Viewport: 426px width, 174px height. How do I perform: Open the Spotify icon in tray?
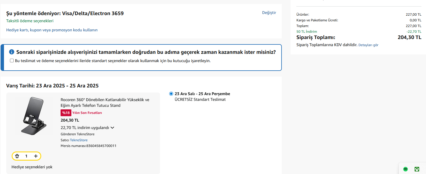(406, 169)
